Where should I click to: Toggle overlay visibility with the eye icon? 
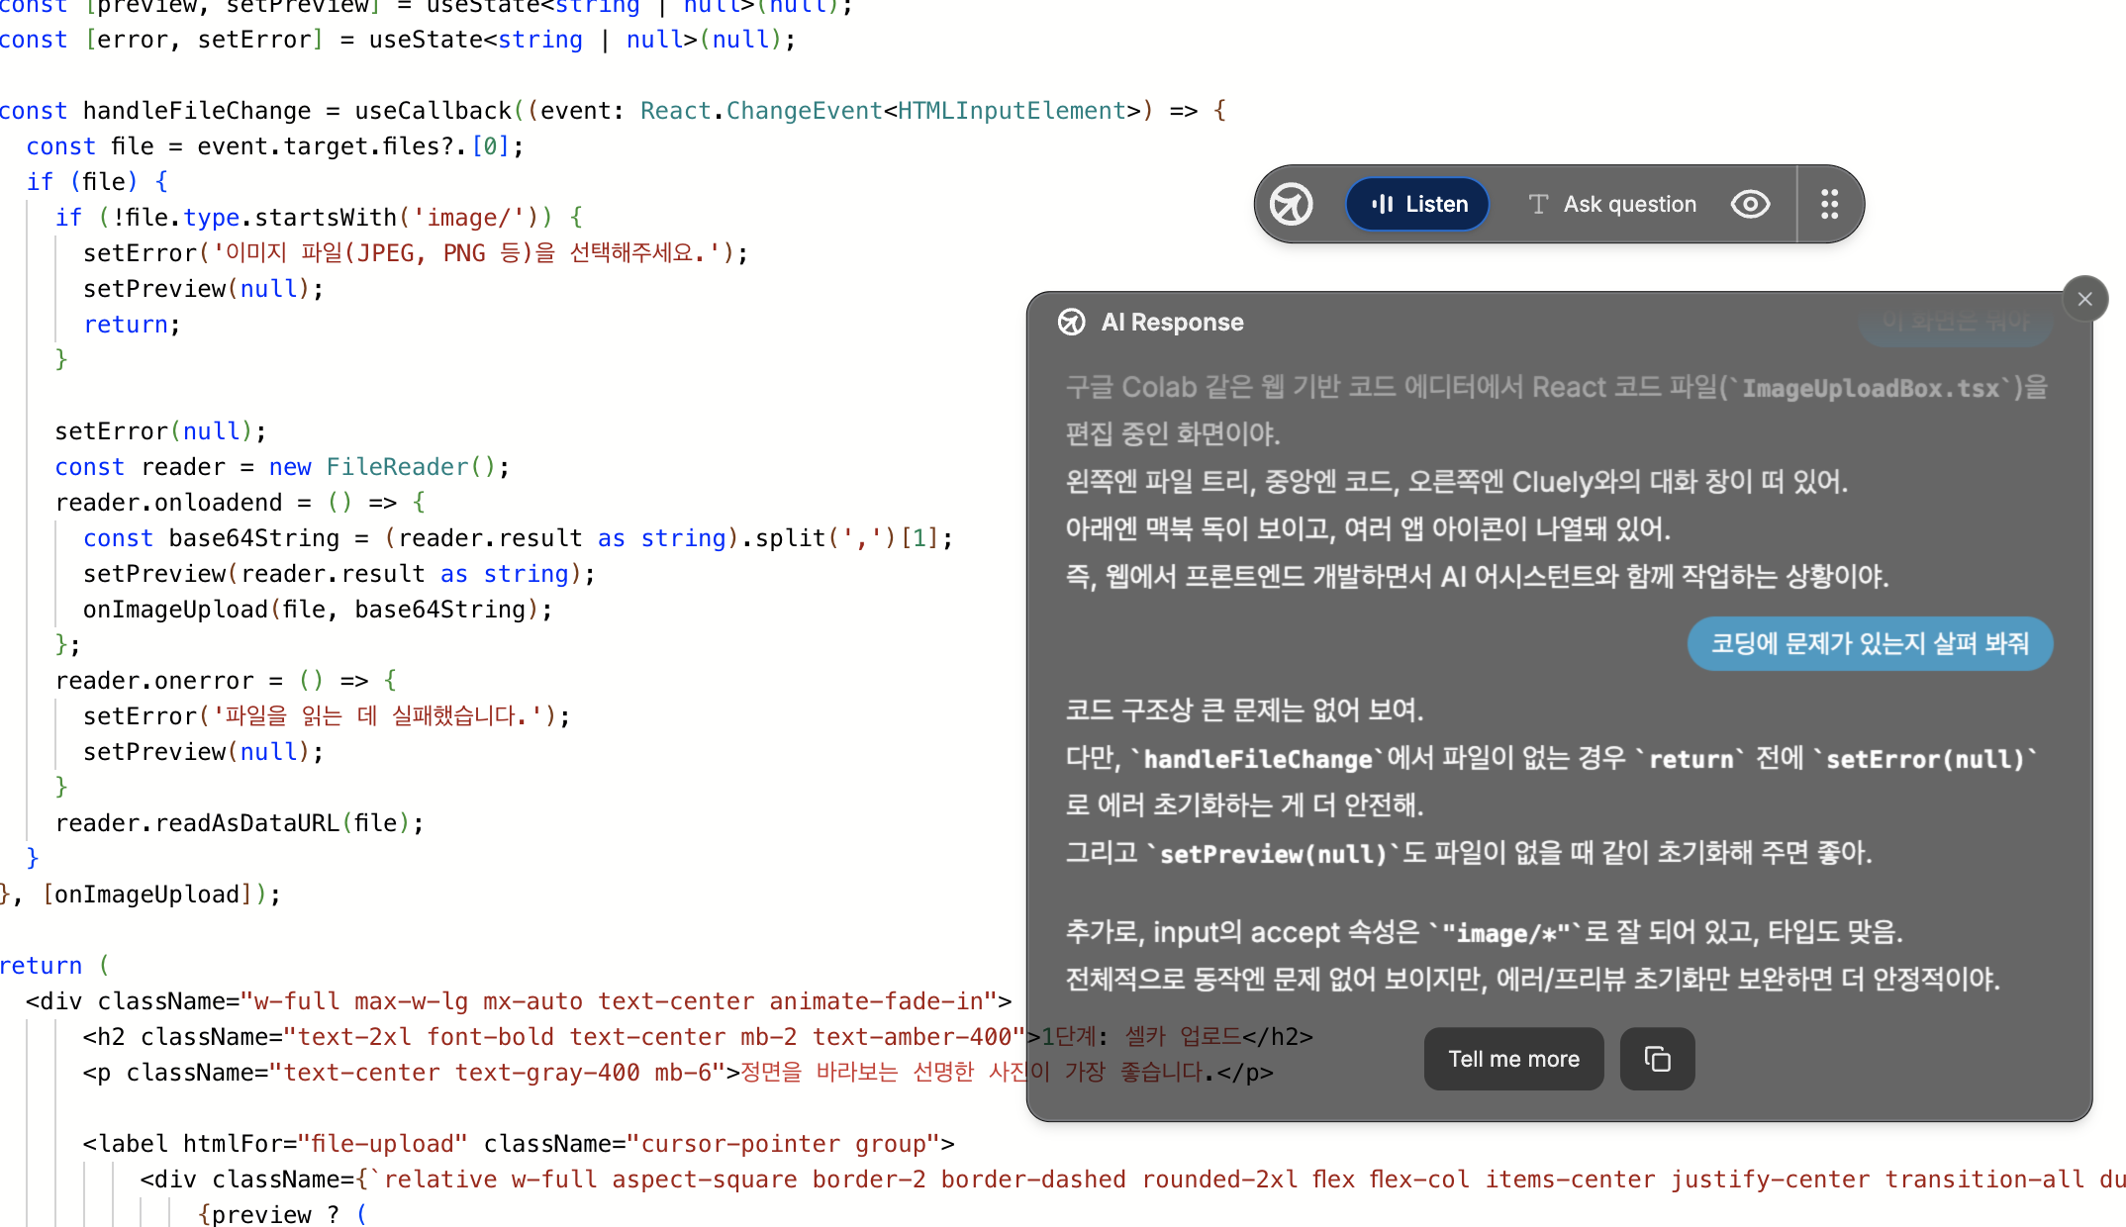point(1750,204)
